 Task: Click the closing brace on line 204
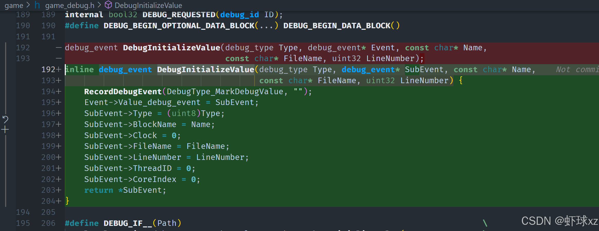pyautogui.click(x=67, y=201)
